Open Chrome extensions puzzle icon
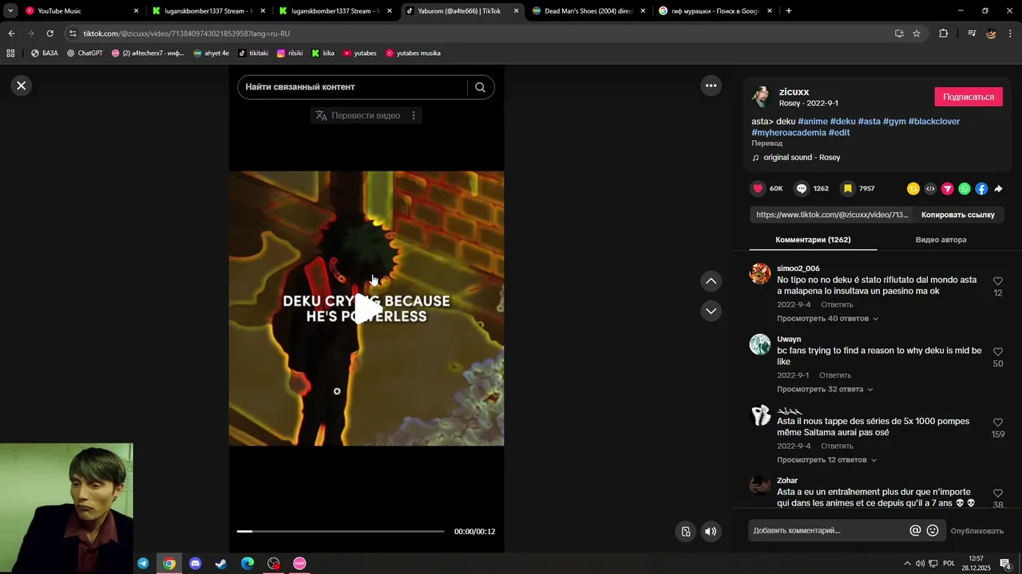 (x=943, y=33)
